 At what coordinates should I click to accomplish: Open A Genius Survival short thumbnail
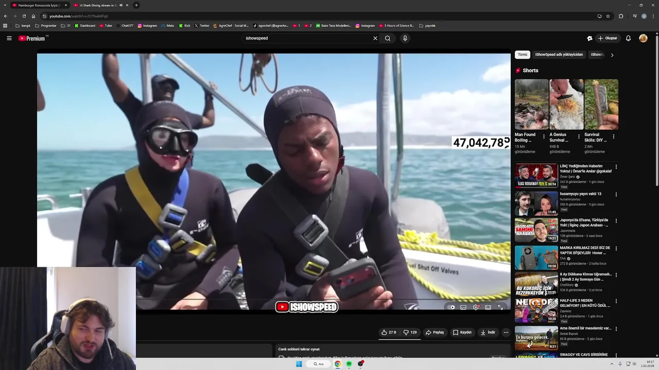(566, 104)
